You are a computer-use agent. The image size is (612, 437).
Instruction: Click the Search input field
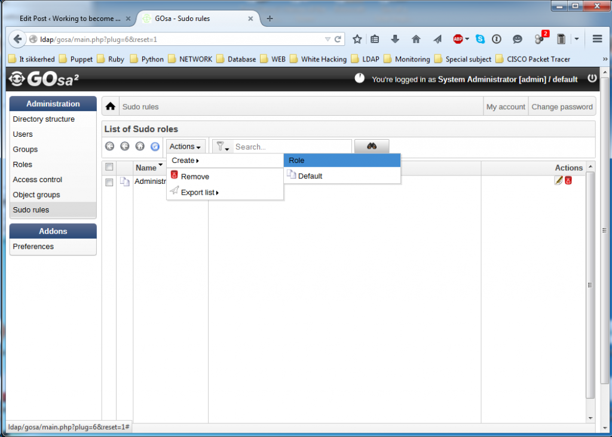[x=292, y=147]
